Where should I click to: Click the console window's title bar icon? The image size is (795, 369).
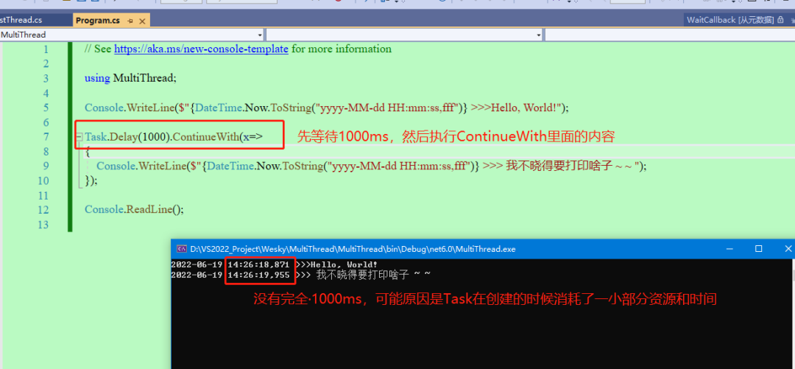(x=181, y=249)
